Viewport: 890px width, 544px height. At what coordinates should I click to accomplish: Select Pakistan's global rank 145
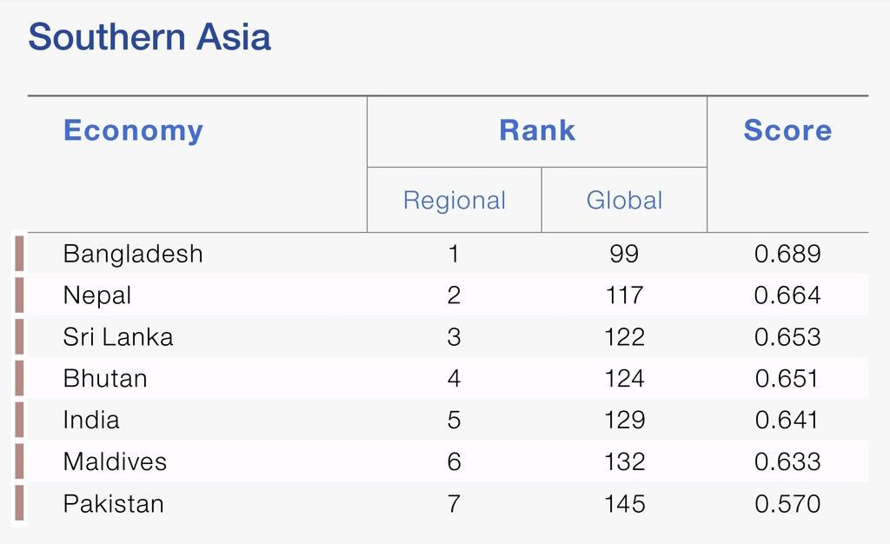tap(624, 504)
